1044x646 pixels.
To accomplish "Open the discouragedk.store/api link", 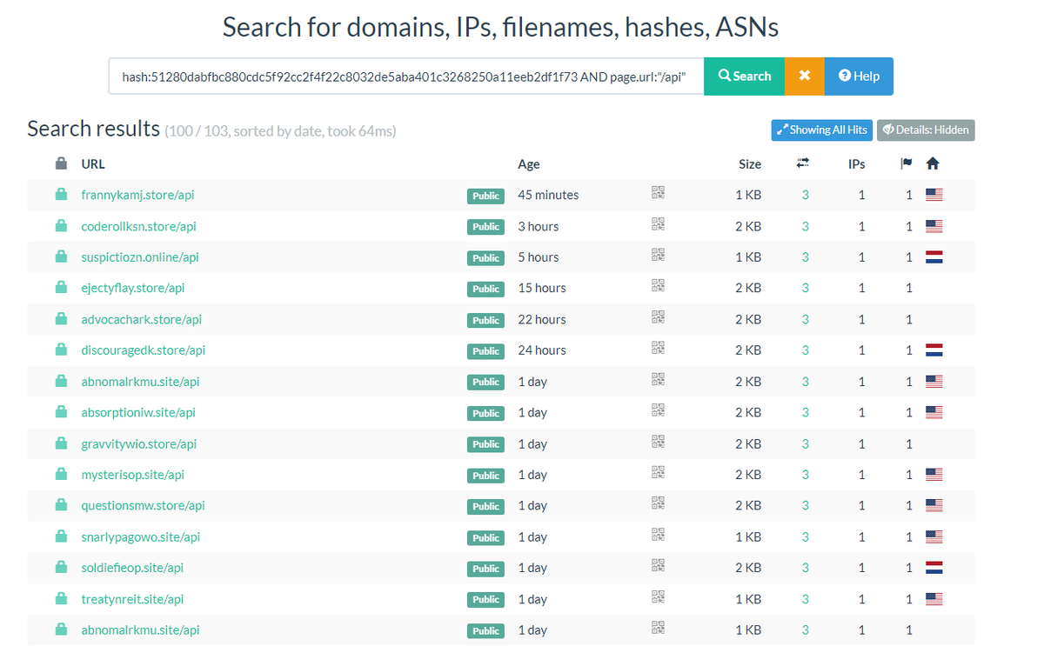I will (x=144, y=350).
